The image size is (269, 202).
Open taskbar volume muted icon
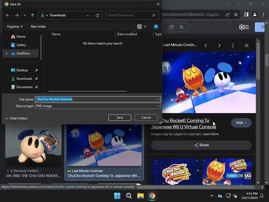point(235,196)
